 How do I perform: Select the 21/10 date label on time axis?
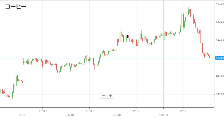click(70, 115)
